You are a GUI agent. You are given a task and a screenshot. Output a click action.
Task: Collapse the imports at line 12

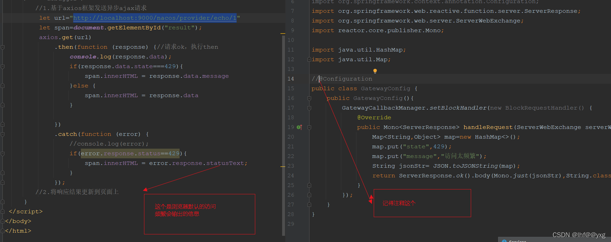click(x=309, y=59)
